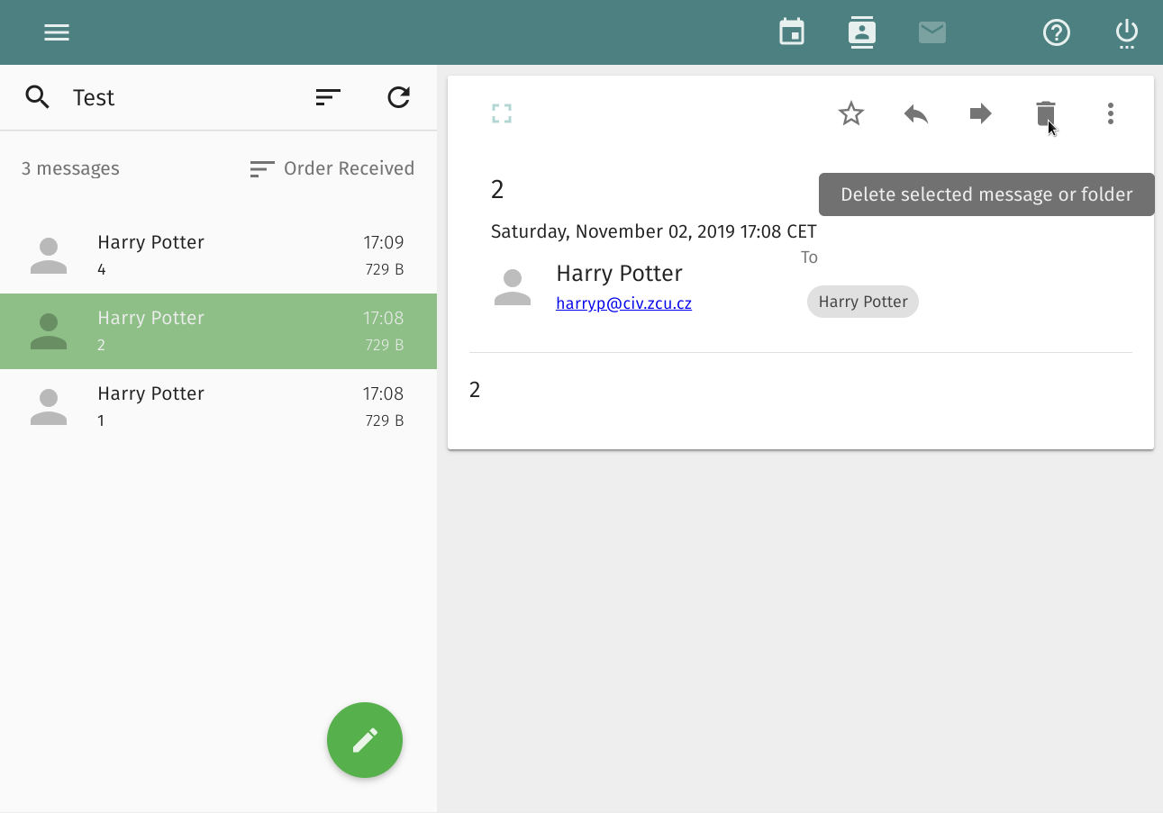
Task: Select the message with subject 4
Action: 218,256
